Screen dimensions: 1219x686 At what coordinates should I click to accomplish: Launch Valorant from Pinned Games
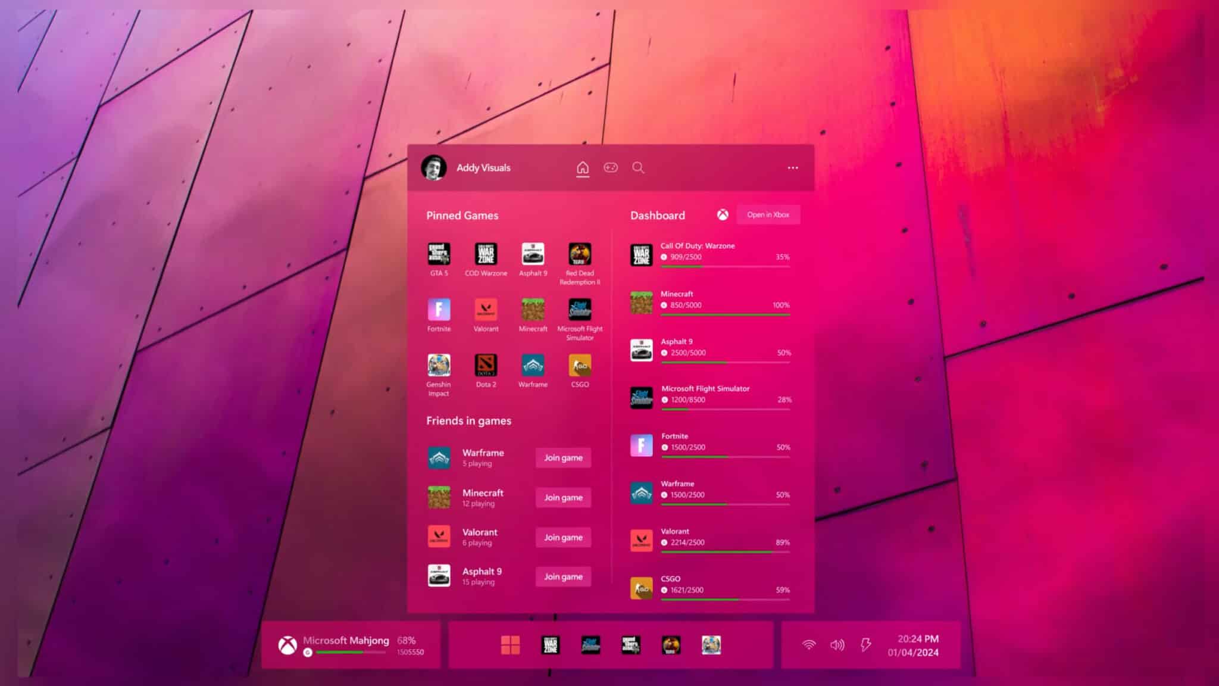(x=486, y=309)
